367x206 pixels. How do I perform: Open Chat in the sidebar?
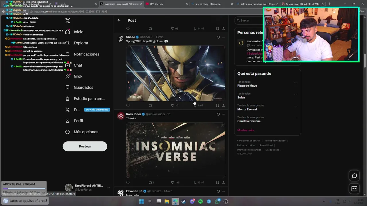pyautogui.click(x=74, y=65)
